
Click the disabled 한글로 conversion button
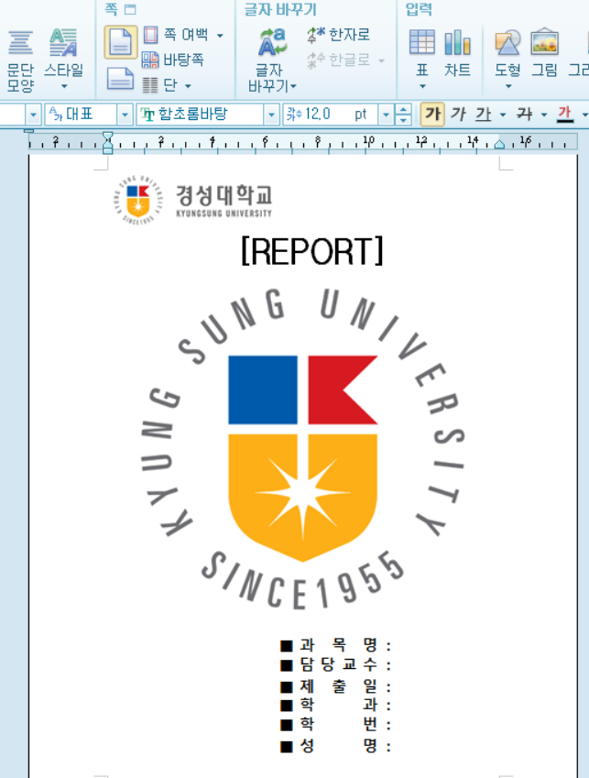(x=339, y=60)
